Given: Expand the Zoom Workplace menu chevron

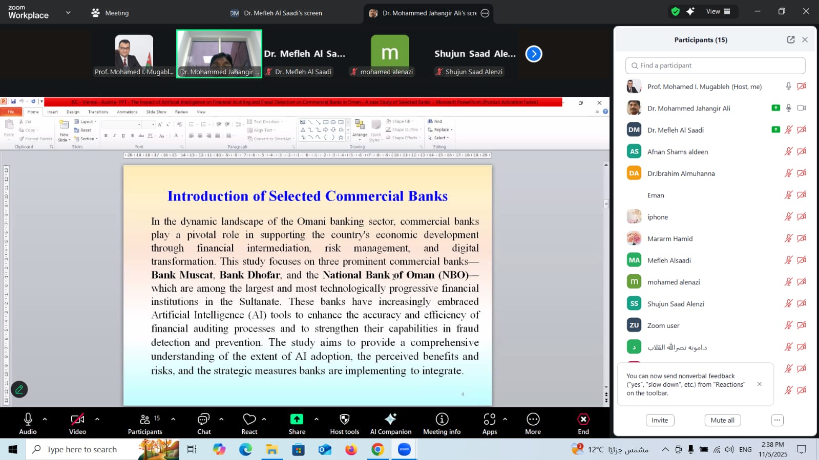Looking at the screenshot, I should tap(68, 13).
